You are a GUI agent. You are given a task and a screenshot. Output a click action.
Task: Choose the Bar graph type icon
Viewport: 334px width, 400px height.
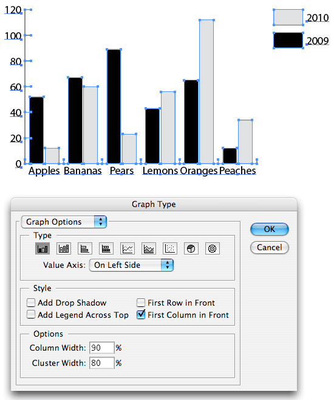(84, 248)
